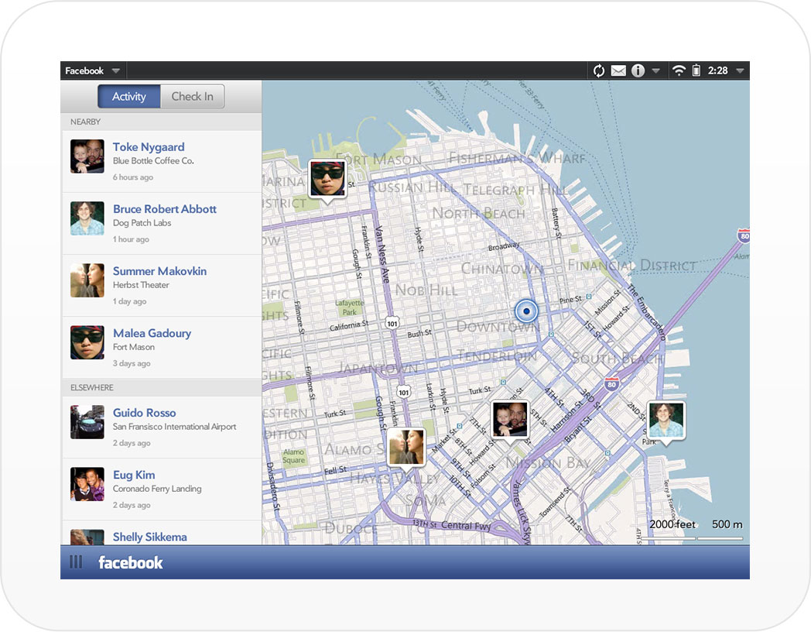Tap the facebook logo in bottom bar
811x632 pixels.
(130, 562)
